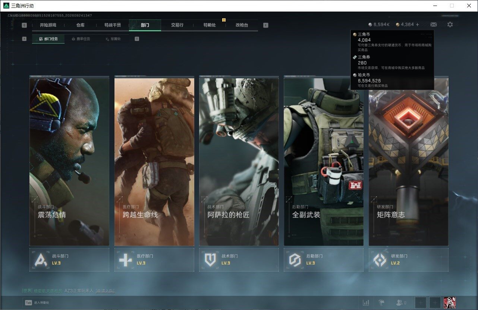Open the friends list icon
Screen dimensions: 478x310
click(401, 303)
